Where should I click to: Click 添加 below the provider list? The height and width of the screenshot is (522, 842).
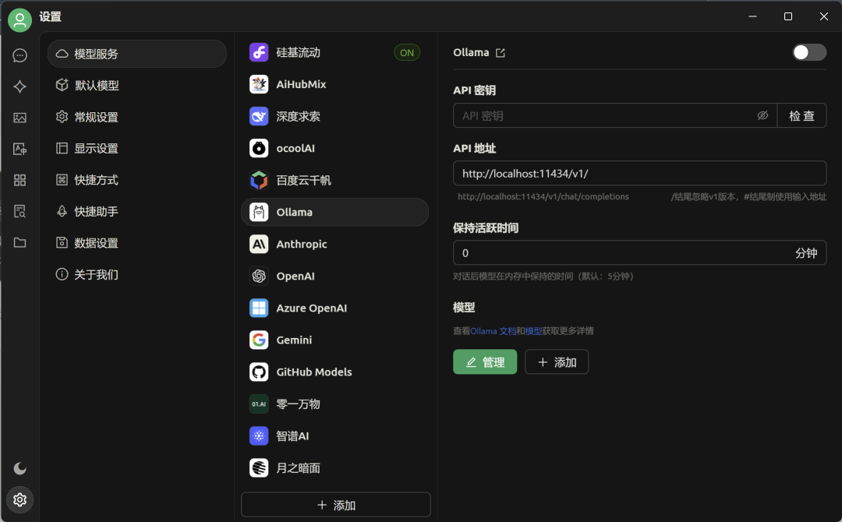point(335,504)
